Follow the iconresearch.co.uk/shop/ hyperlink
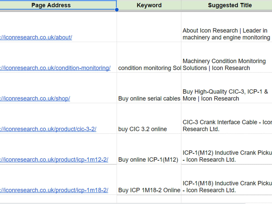This screenshot has width=272, height=204. [x=35, y=98]
